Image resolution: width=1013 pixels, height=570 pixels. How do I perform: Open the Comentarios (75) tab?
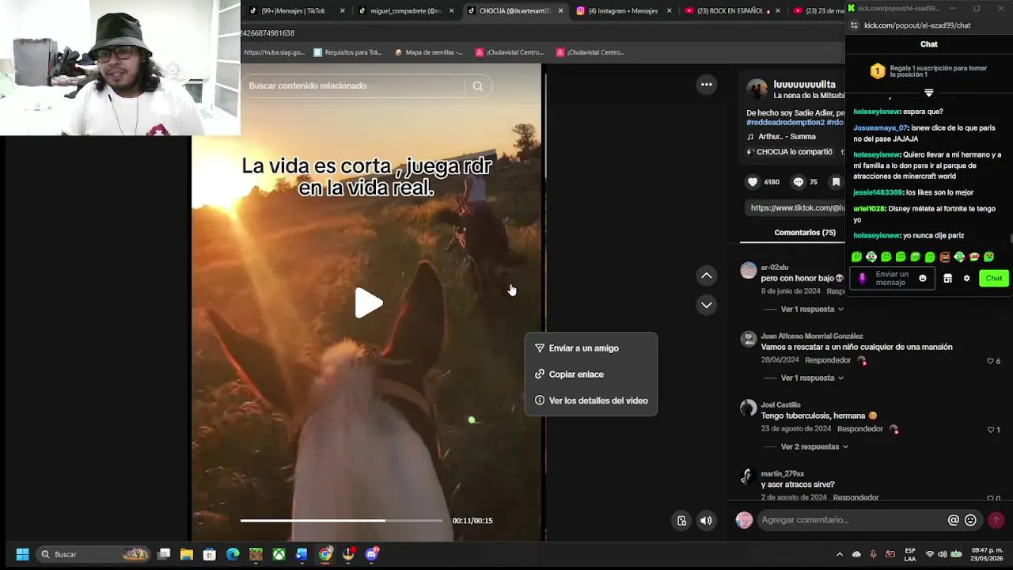(804, 232)
